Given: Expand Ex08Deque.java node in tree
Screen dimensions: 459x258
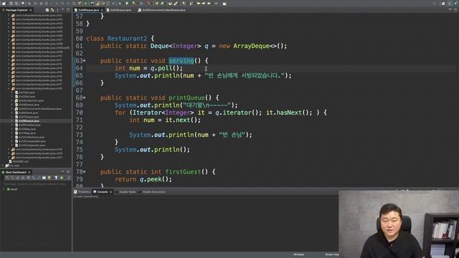Looking at the screenshot, I should click(12, 121).
